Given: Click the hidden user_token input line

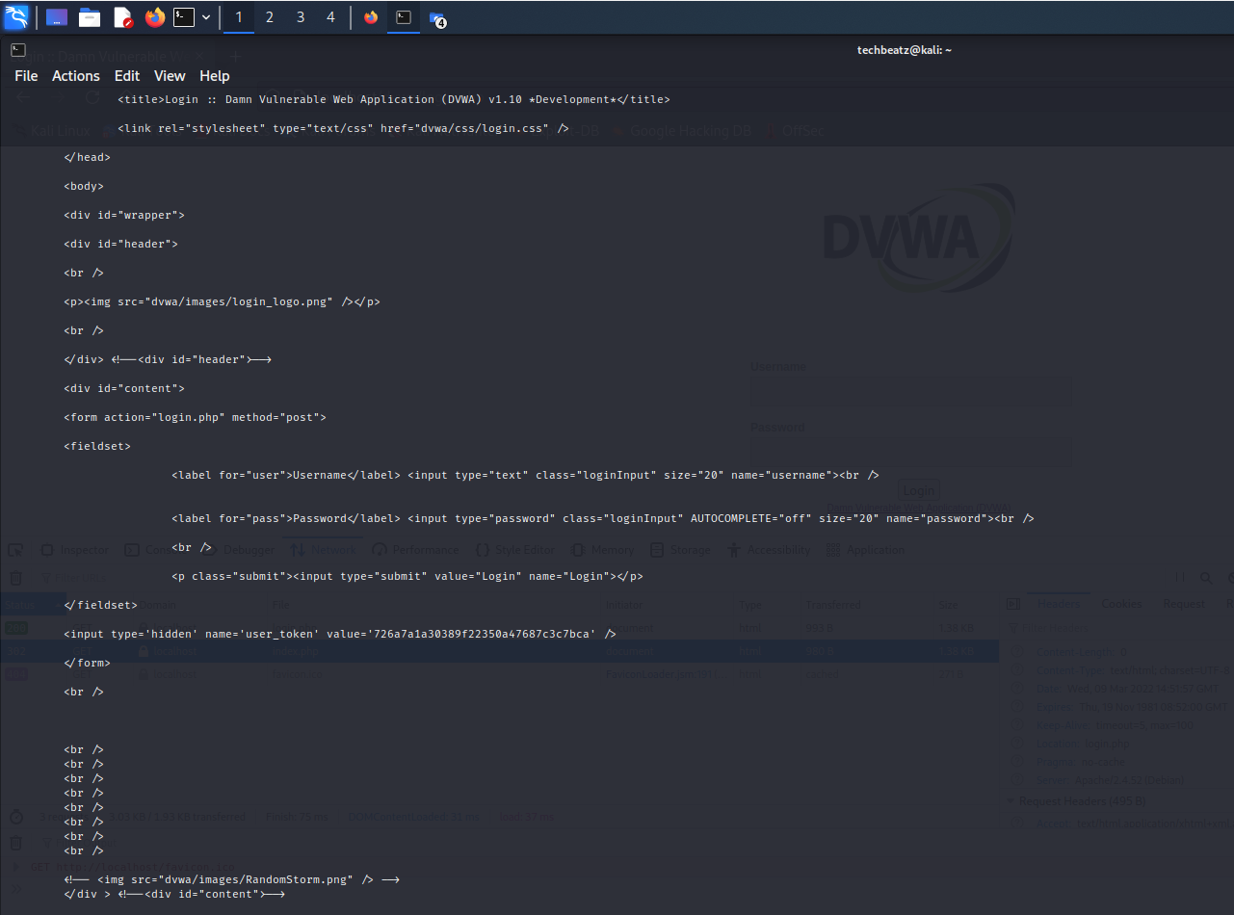Looking at the screenshot, I should (340, 634).
